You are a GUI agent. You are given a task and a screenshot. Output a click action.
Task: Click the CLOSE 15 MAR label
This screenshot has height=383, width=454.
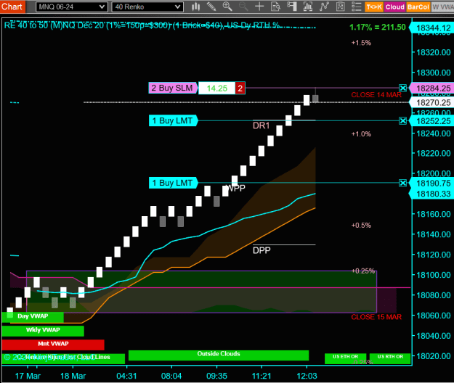point(376,317)
